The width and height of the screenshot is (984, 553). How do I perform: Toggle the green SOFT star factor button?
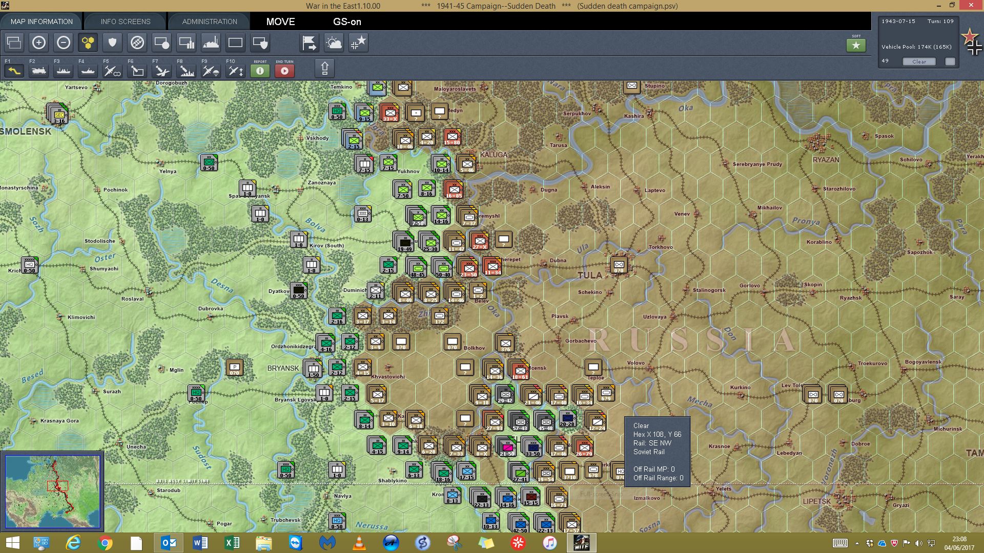click(856, 46)
